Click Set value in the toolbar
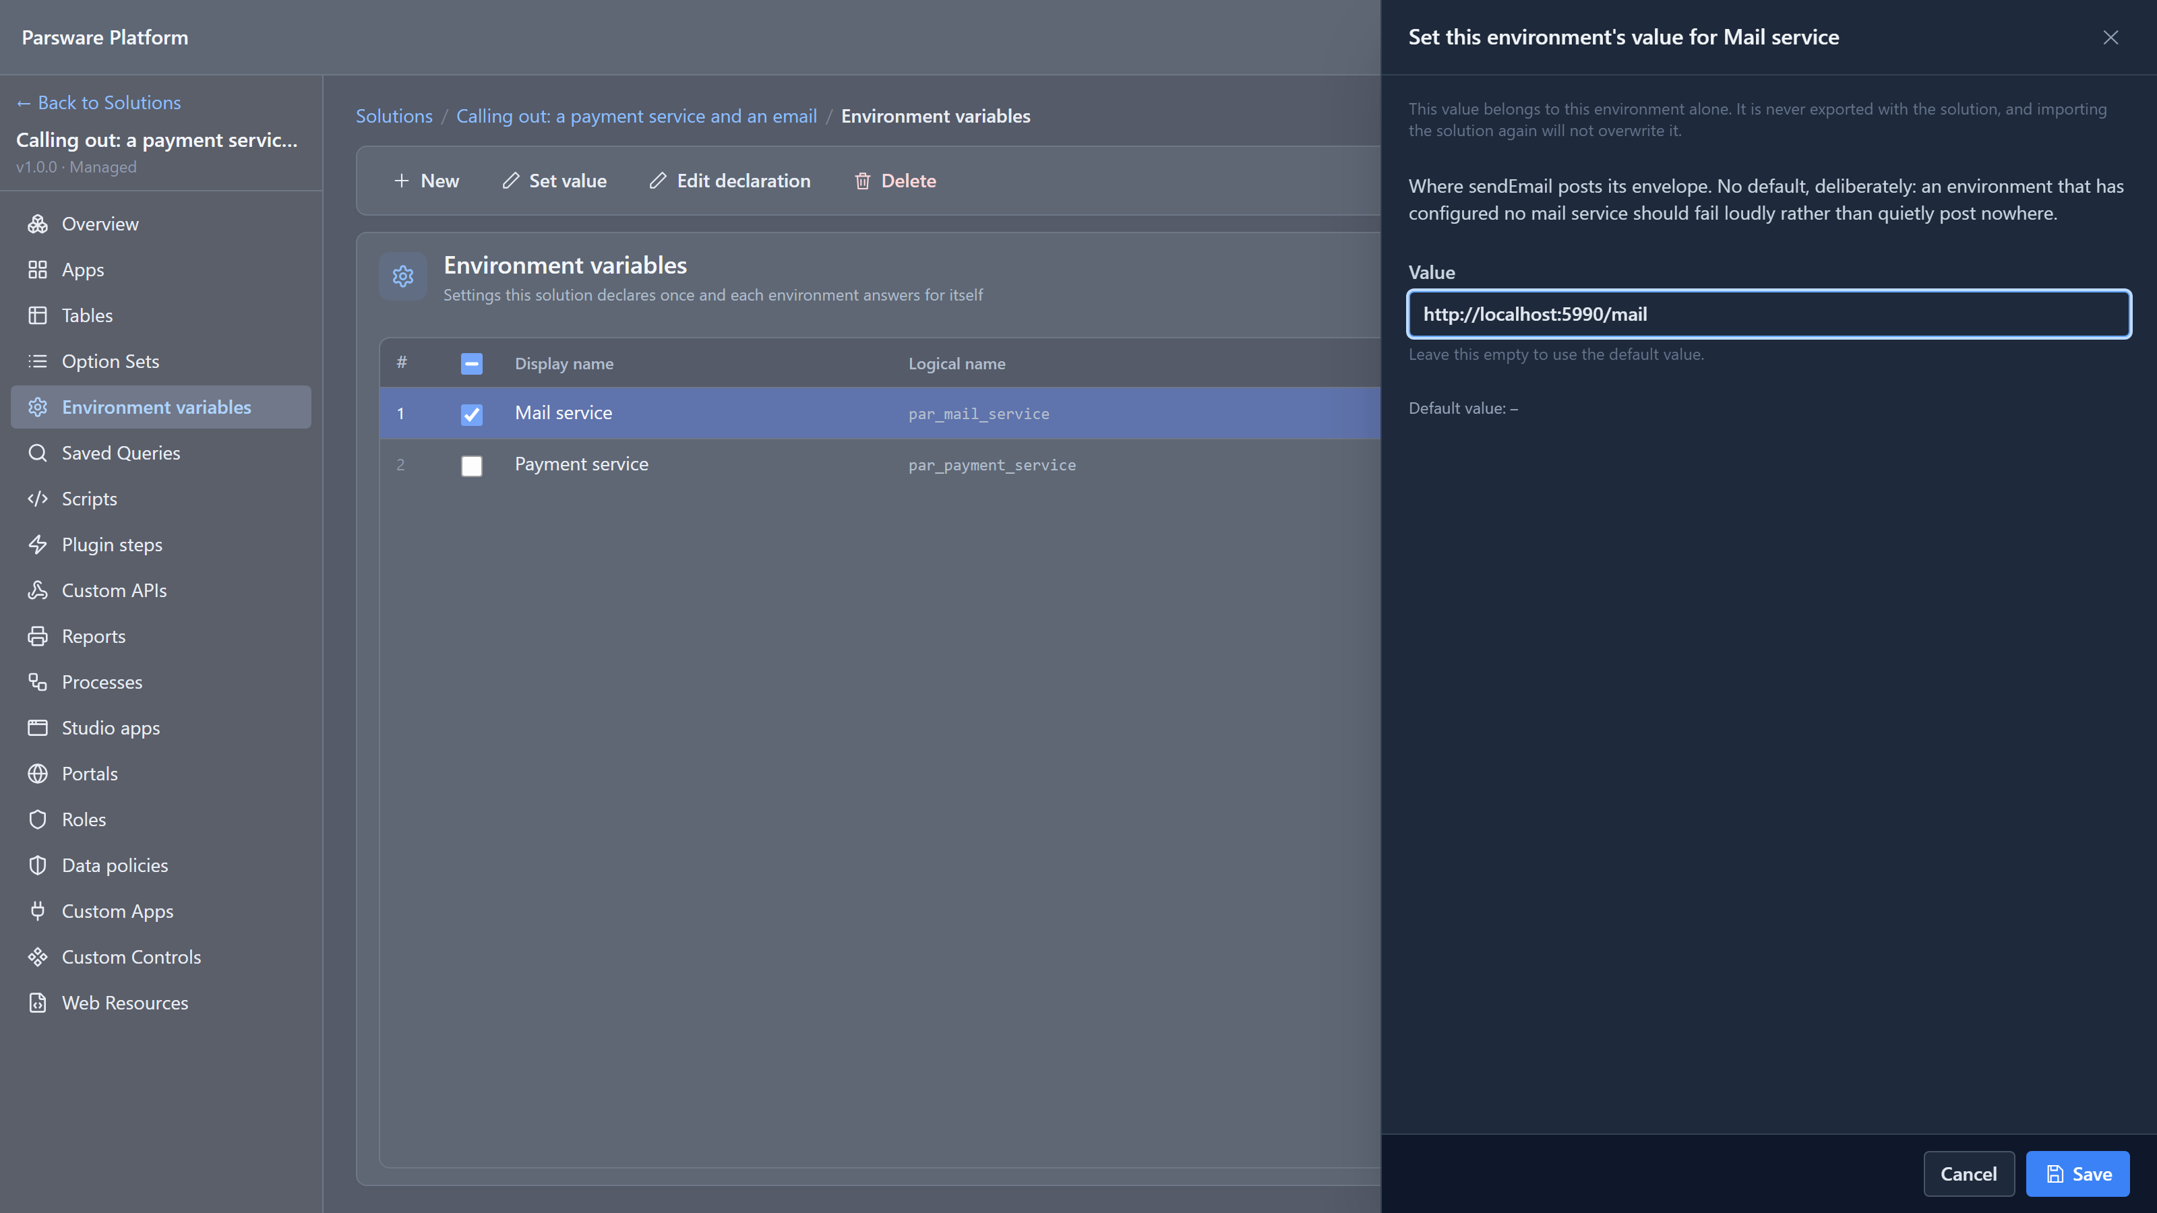The width and height of the screenshot is (2157, 1213). [554, 181]
